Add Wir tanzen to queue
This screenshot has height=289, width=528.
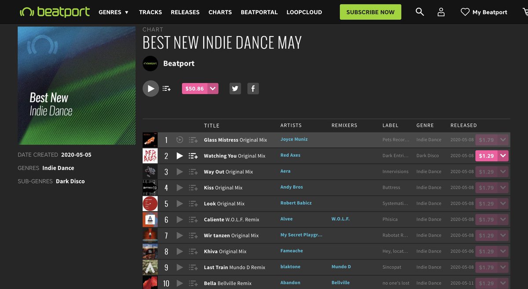(193, 235)
